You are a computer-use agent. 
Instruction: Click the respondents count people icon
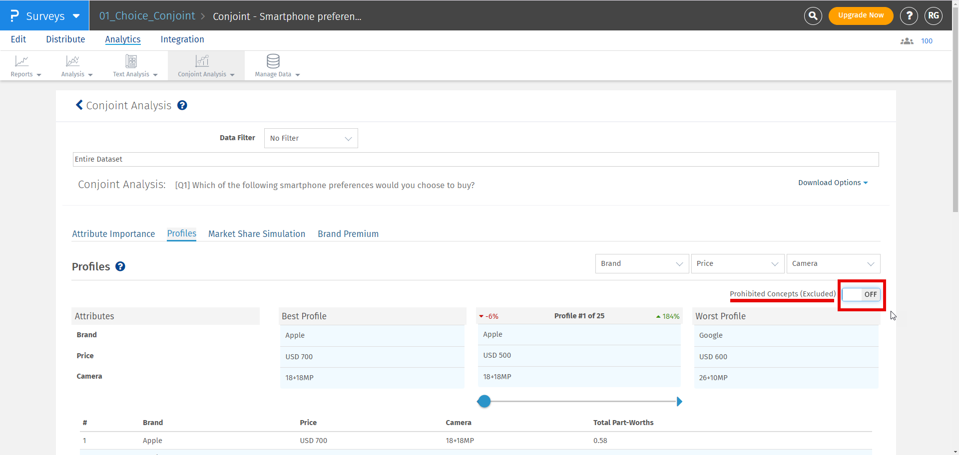[907, 41]
